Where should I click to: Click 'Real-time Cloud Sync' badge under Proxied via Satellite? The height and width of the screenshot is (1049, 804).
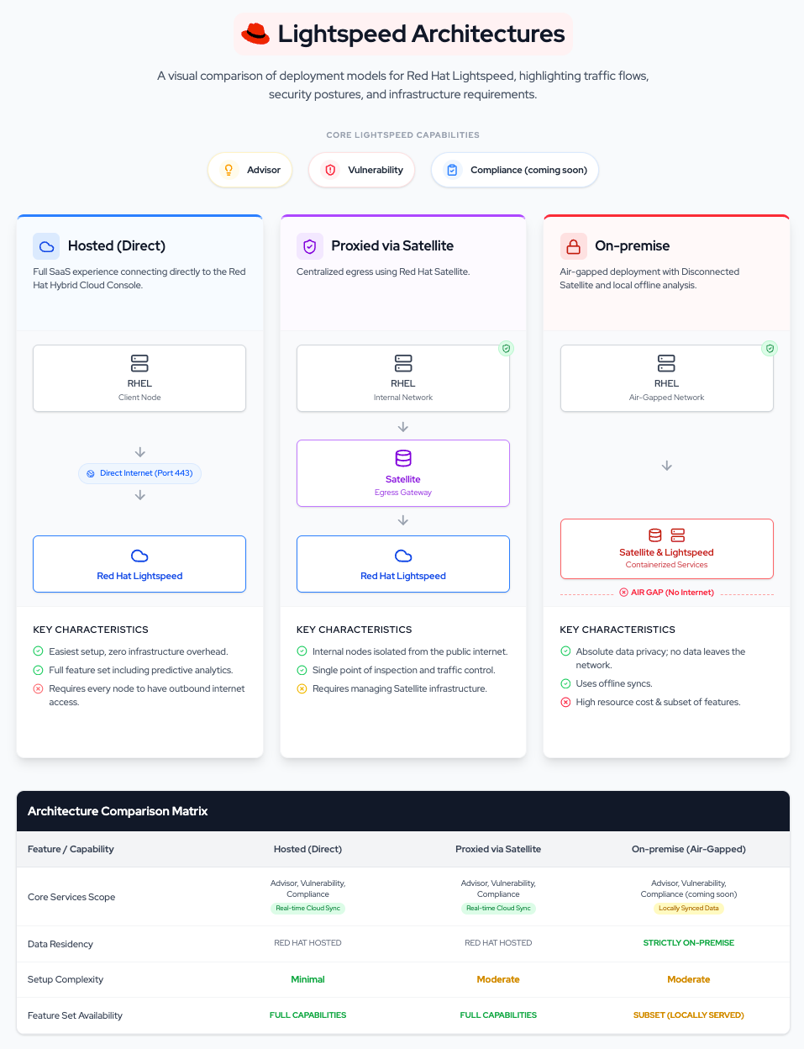(x=498, y=908)
